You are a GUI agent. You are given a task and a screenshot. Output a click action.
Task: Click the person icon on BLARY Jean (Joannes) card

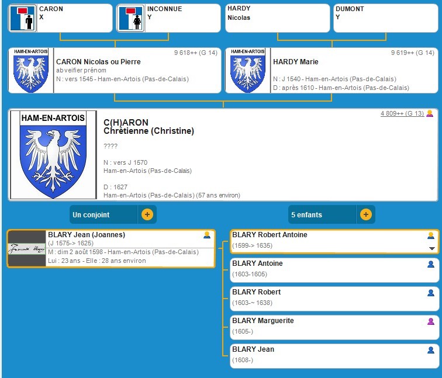(x=206, y=235)
